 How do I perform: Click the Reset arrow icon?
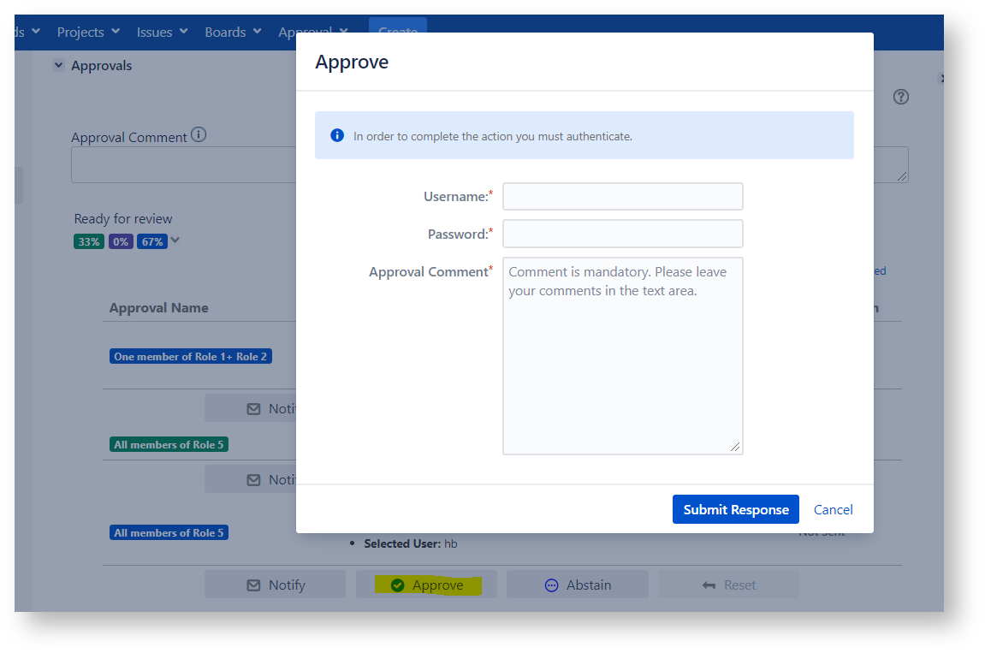pos(709,585)
